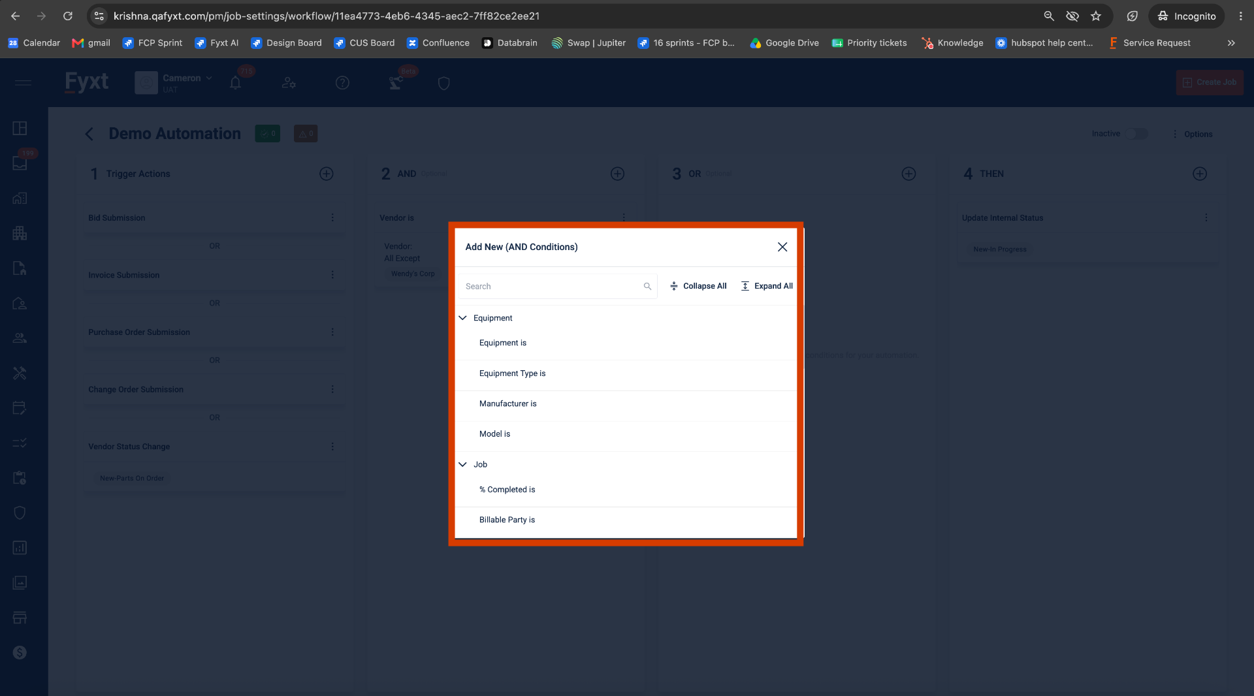Open the Confluence bookmark
Screen dimensions: 1254x696
point(438,43)
